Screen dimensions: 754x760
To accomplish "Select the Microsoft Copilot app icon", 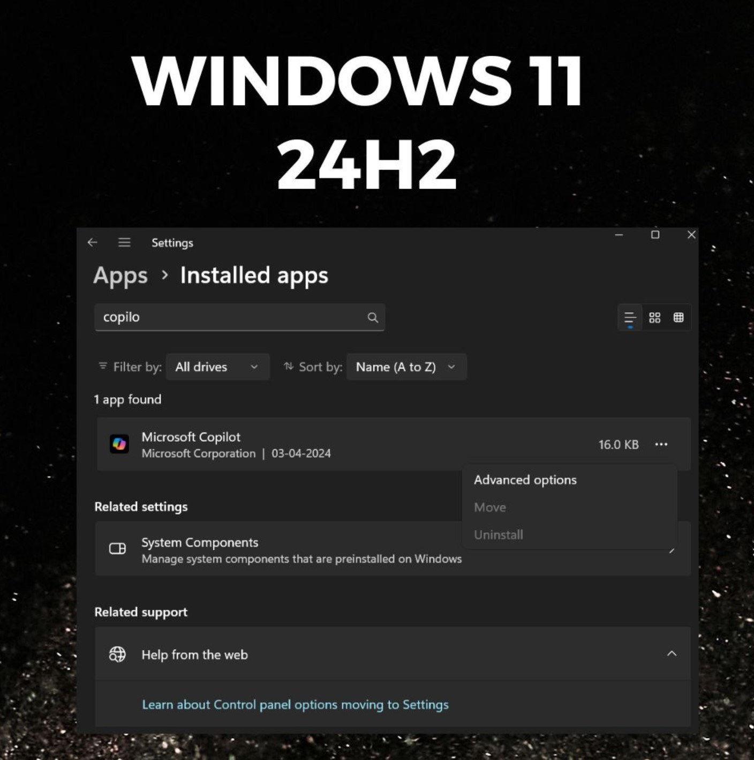I will [x=119, y=444].
